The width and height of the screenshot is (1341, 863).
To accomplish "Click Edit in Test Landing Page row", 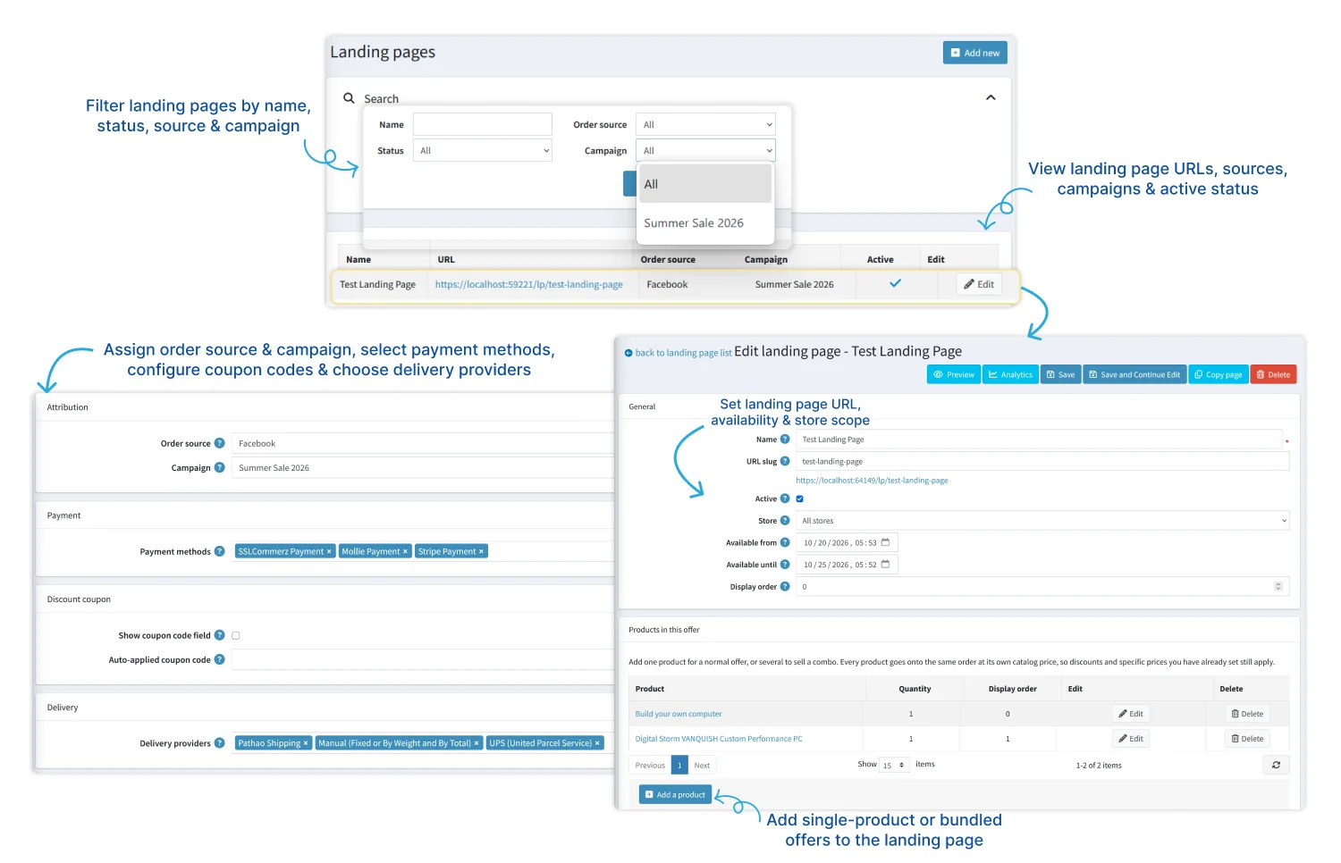I will [979, 284].
